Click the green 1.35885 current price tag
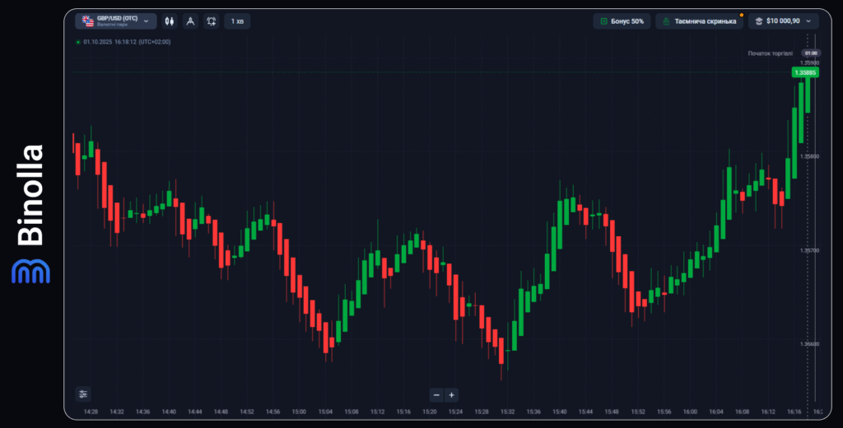The width and height of the screenshot is (843, 428). [x=805, y=72]
